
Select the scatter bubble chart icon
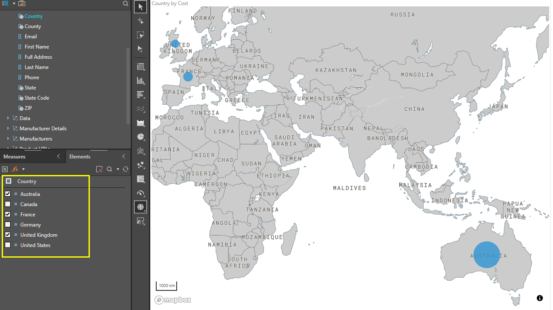(x=140, y=165)
